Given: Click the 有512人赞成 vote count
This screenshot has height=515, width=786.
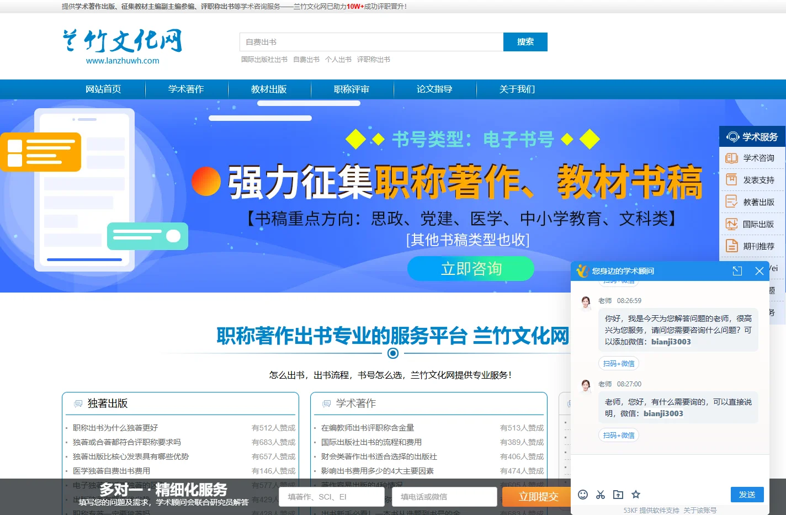Looking at the screenshot, I should (x=274, y=428).
